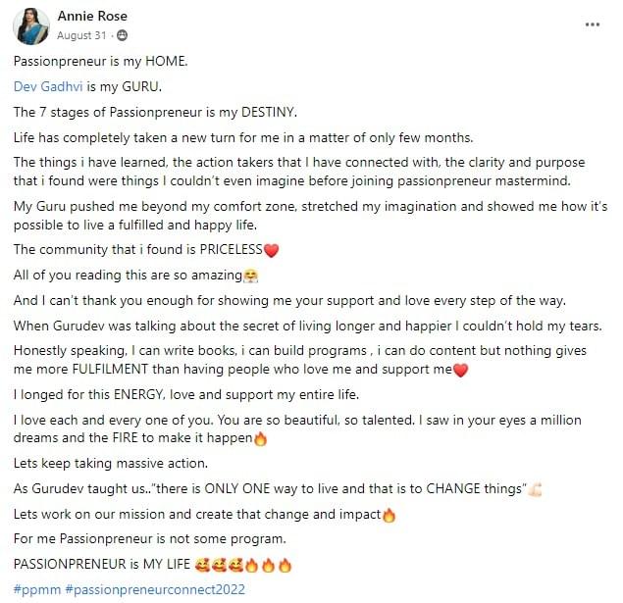Open Annie Rose's profile picture

tap(31, 25)
